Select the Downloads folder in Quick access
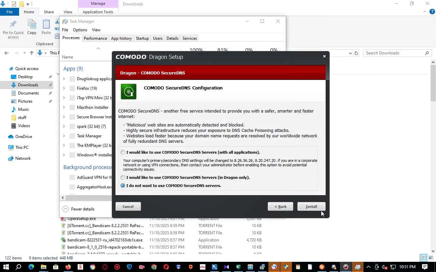This screenshot has height=272, width=436. pyautogui.click(x=28, y=85)
